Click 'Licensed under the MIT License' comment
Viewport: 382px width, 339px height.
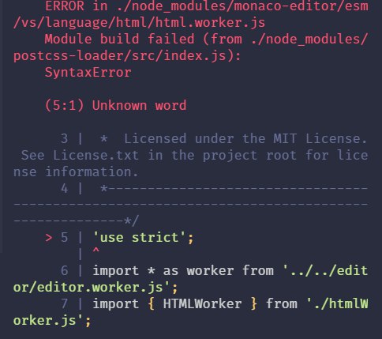click(x=245, y=138)
